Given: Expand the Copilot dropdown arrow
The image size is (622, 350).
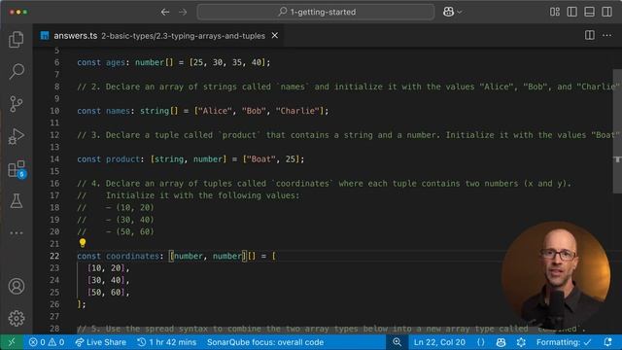Looking at the screenshot, I should coord(460,12).
